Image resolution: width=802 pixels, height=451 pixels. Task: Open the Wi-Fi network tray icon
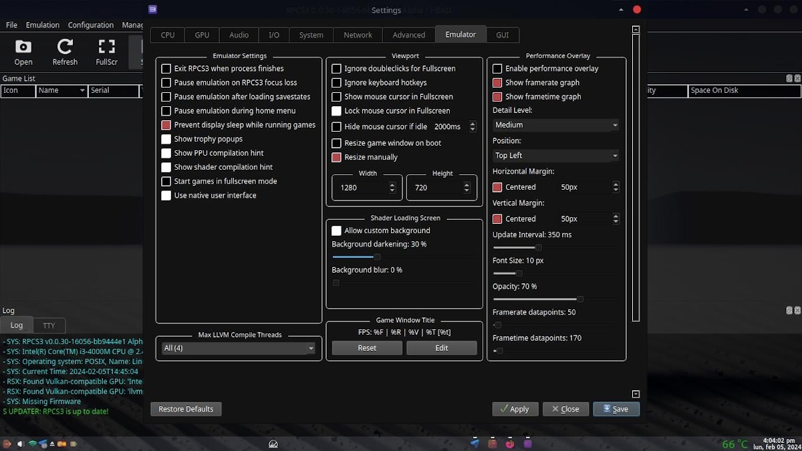coord(32,444)
